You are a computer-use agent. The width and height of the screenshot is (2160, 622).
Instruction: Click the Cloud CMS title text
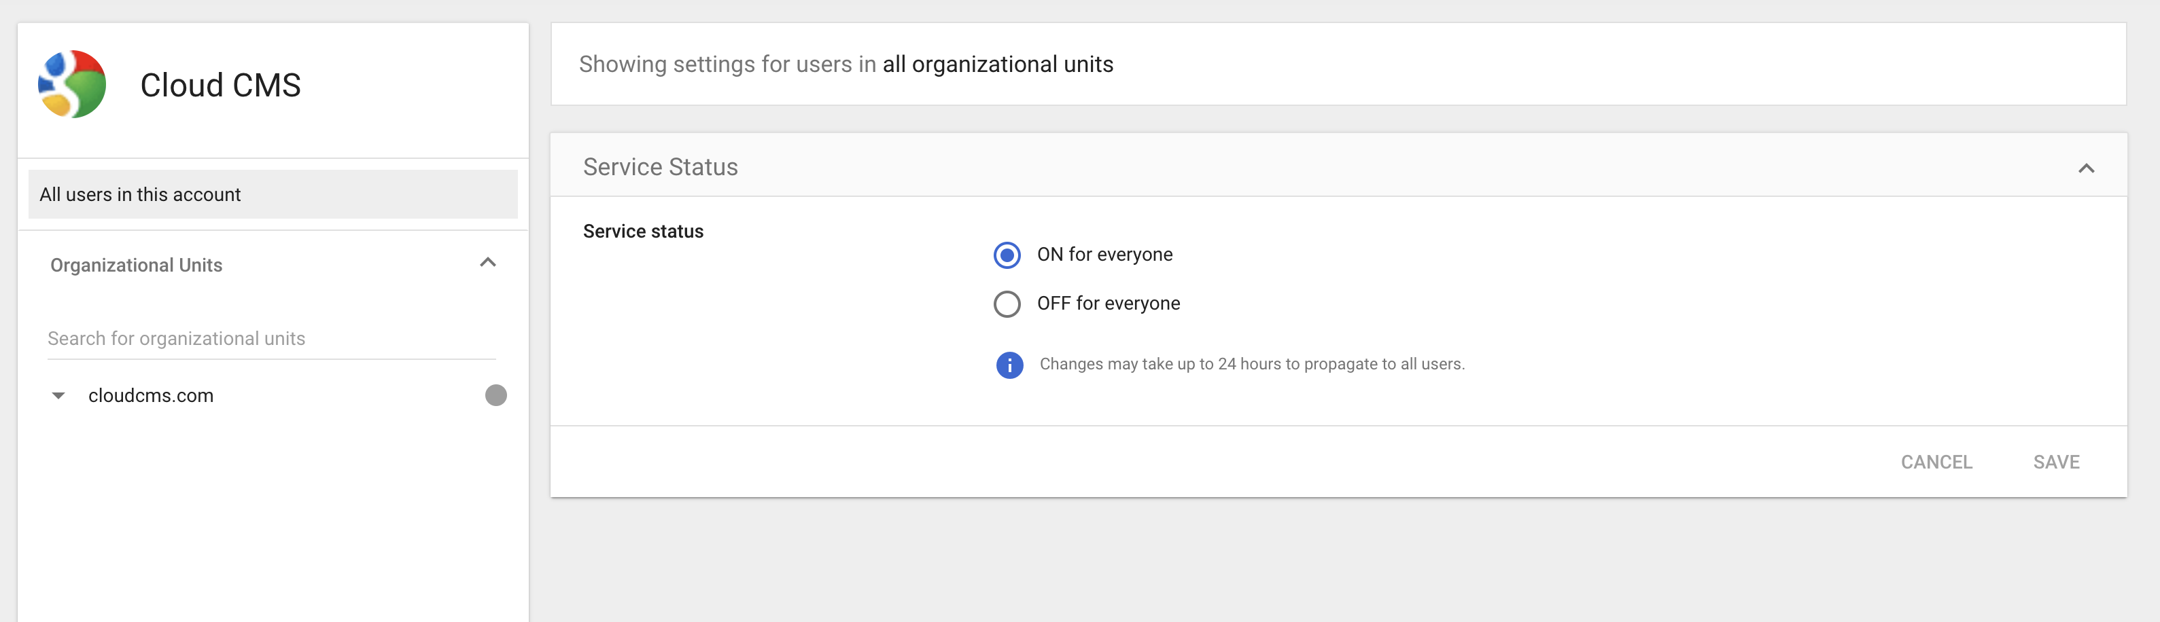(x=220, y=86)
